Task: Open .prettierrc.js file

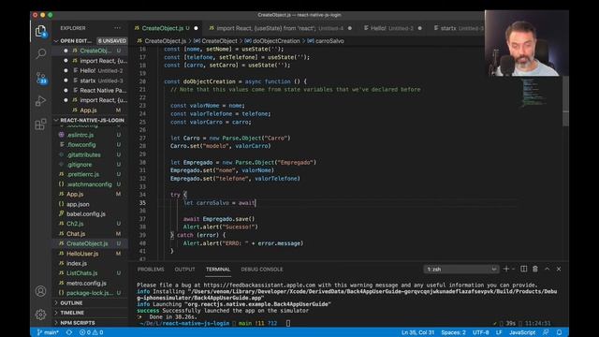Action: click(x=90, y=174)
